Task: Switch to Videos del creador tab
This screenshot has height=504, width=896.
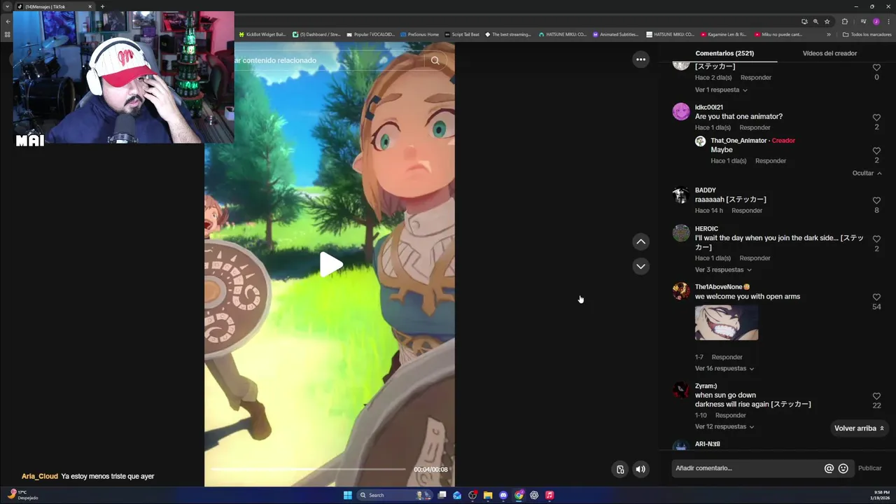Action: (829, 53)
